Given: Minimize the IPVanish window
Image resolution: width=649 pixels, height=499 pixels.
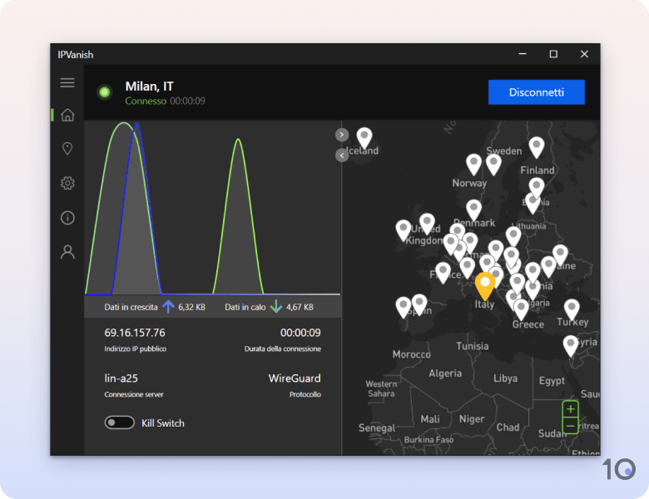Looking at the screenshot, I should 523,54.
